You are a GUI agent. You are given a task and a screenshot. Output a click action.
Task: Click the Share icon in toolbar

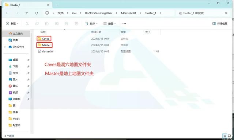(67, 23)
